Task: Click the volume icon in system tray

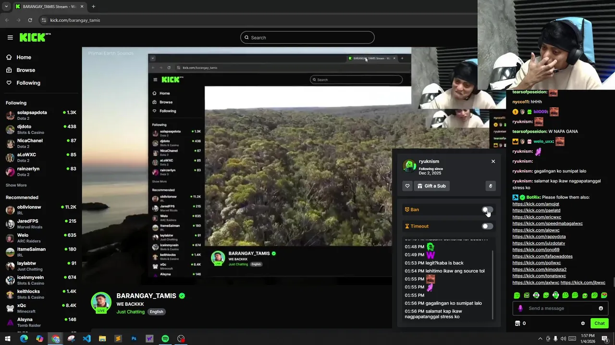Action: (x=563, y=339)
